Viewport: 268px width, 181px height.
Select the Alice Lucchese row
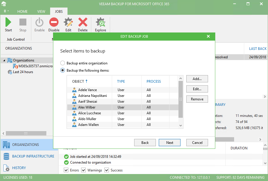[123, 113]
